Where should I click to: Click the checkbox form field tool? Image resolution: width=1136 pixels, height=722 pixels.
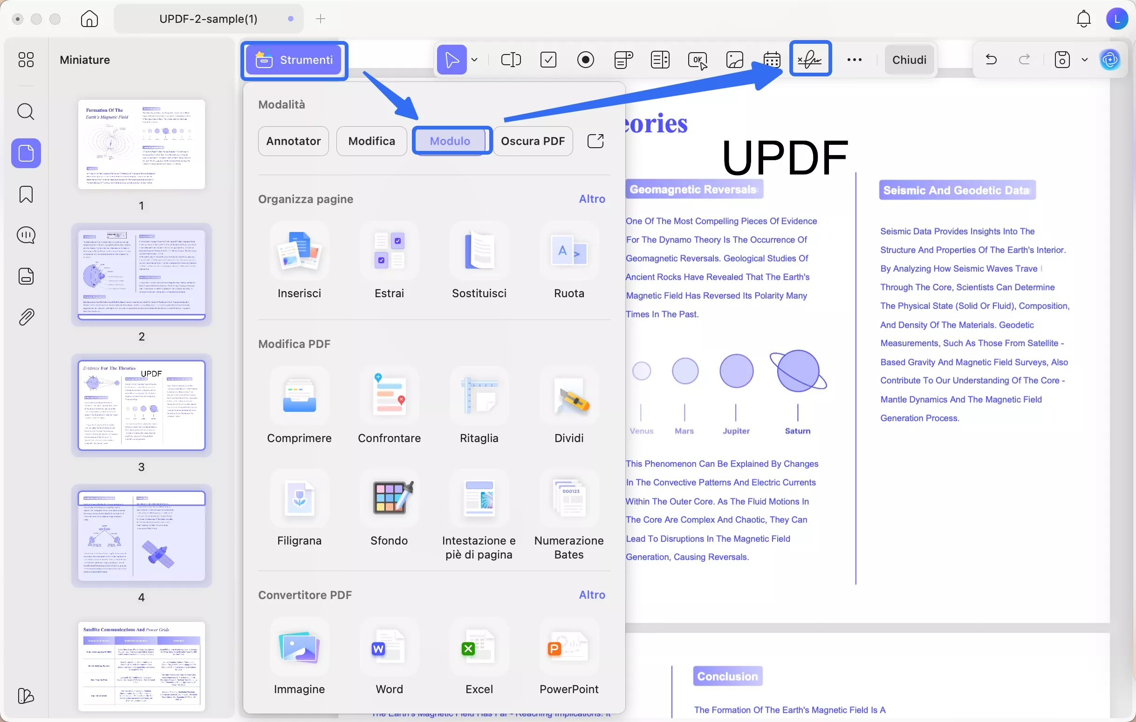(x=548, y=60)
